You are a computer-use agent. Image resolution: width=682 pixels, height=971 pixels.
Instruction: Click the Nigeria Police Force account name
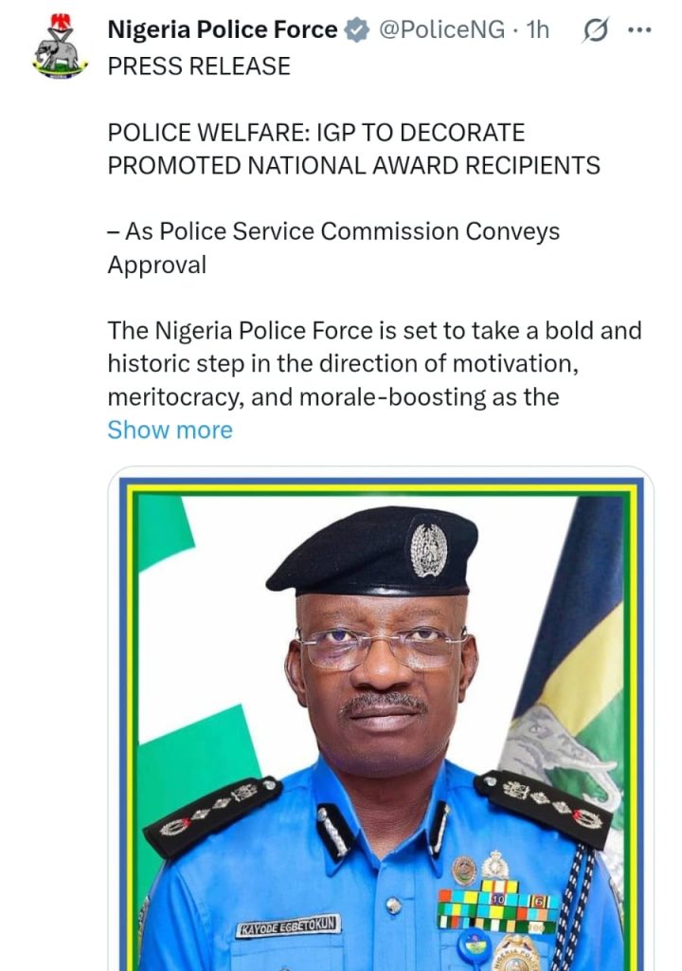point(223,29)
